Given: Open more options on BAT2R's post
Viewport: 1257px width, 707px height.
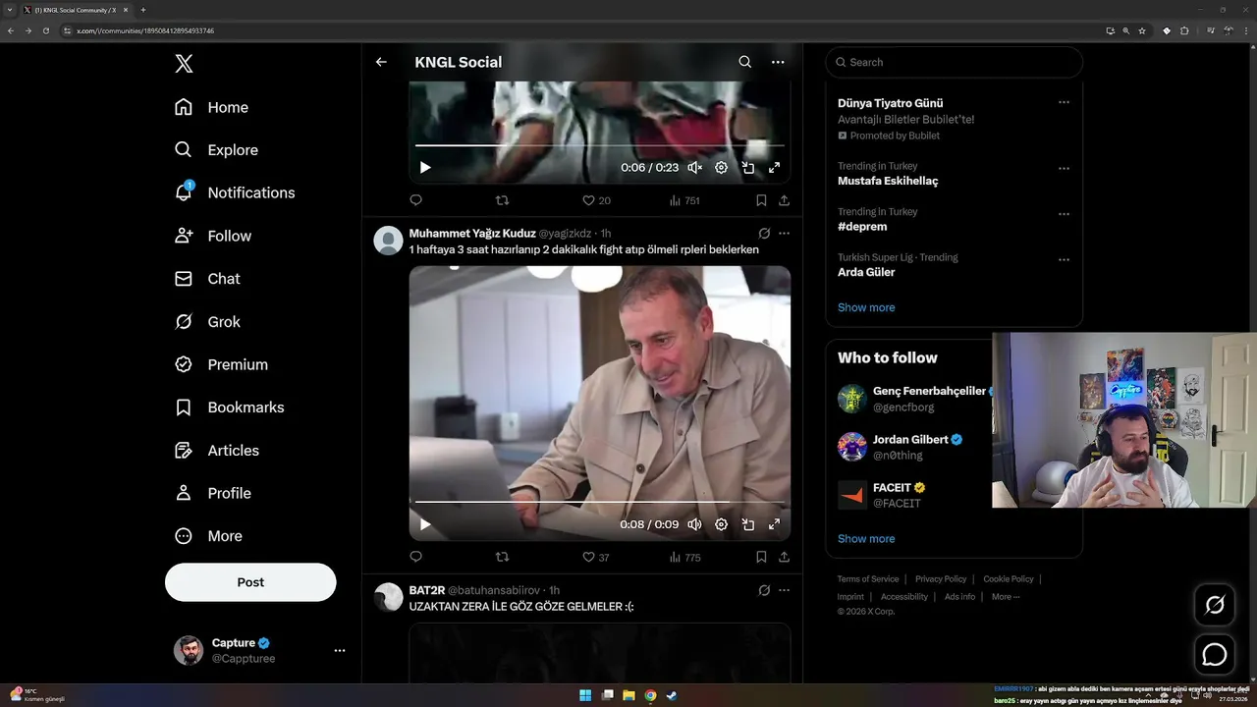Looking at the screenshot, I should pyautogui.click(x=784, y=590).
